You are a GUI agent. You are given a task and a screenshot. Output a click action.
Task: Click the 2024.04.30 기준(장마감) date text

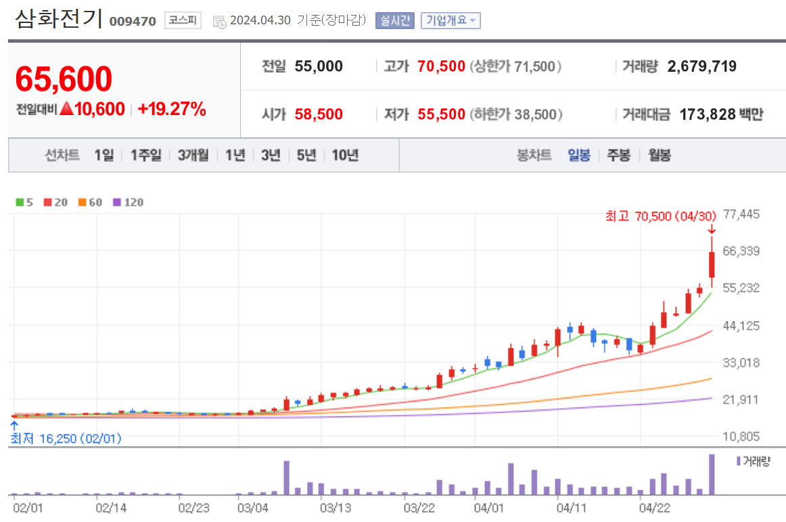pos(298,20)
